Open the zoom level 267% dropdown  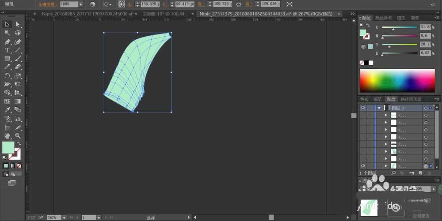pyautogui.click(x=64, y=217)
